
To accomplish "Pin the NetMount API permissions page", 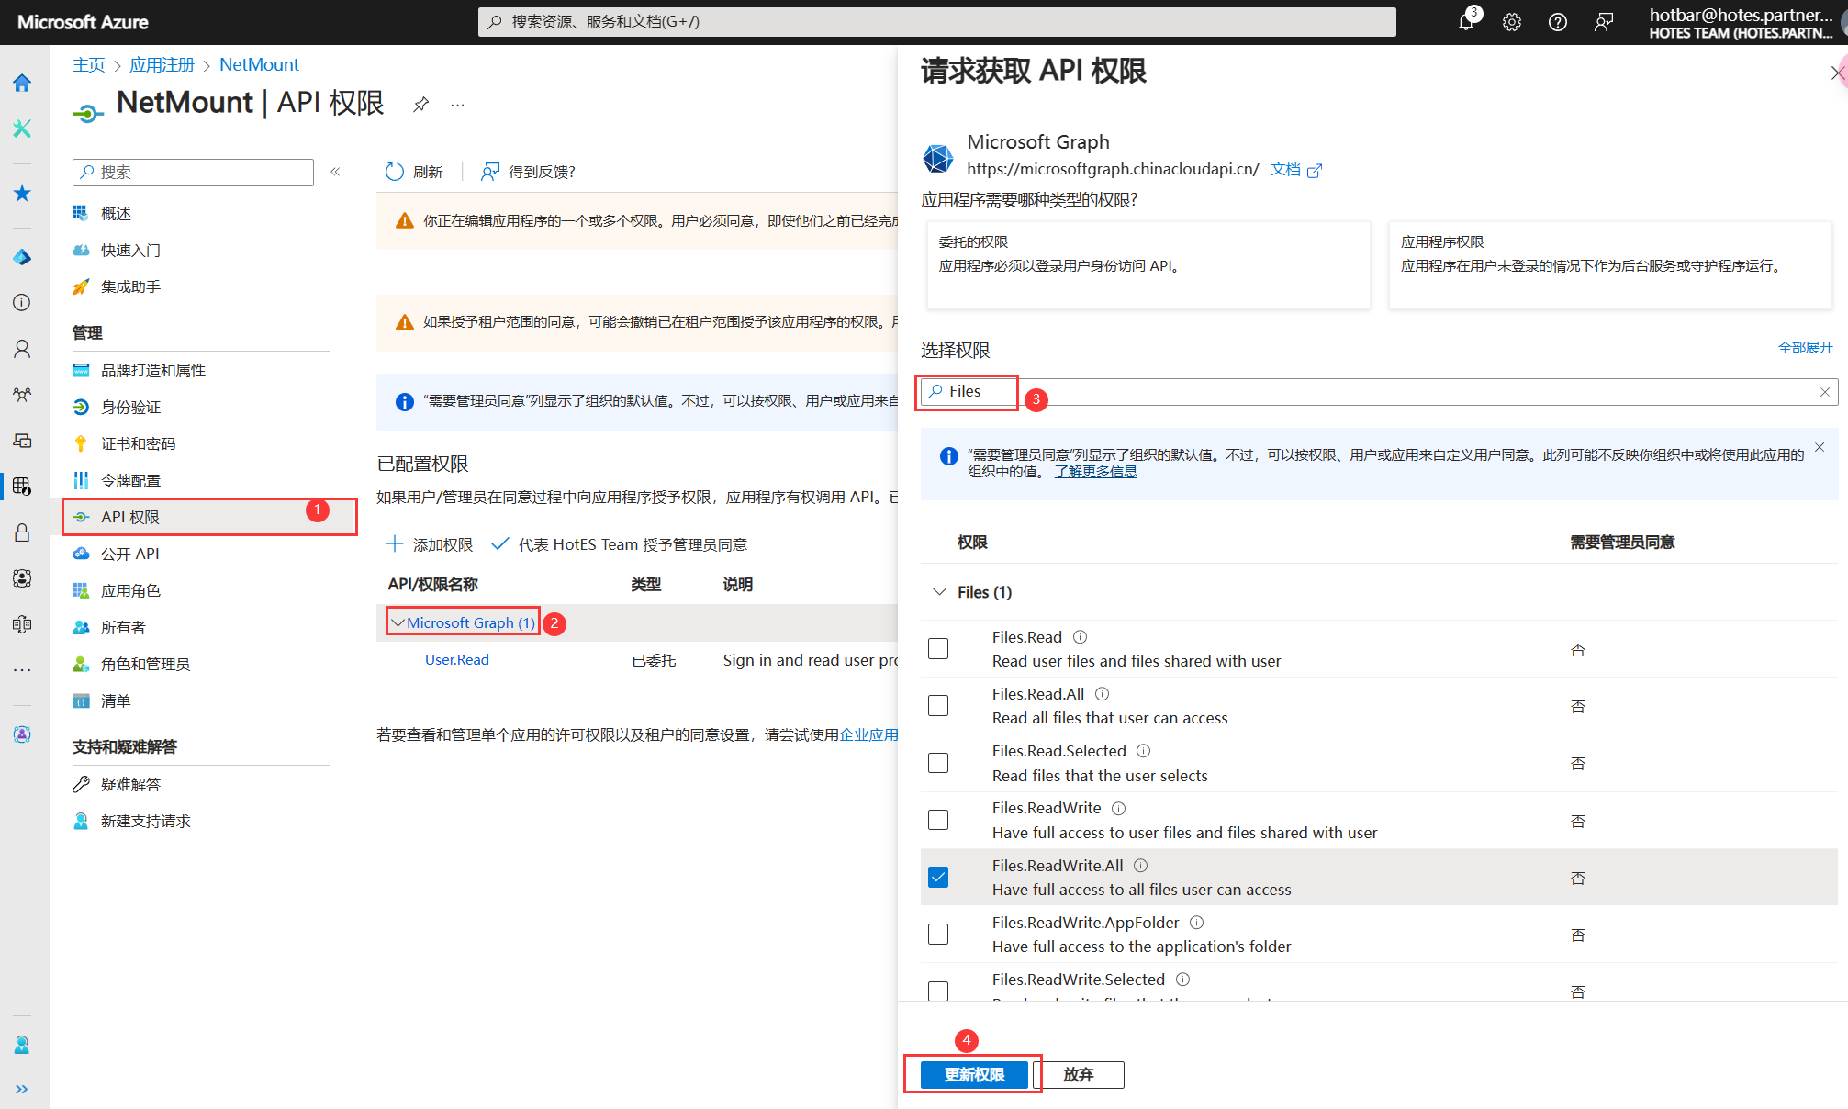I will pyautogui.click(x=420, y=104).
